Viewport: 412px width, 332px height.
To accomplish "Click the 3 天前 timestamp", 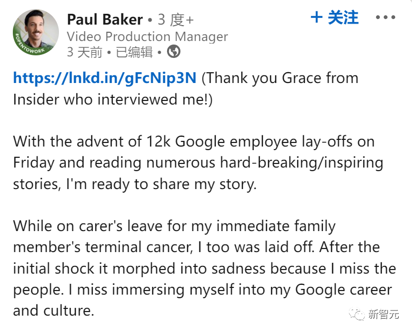I will [x=85, y=52].
